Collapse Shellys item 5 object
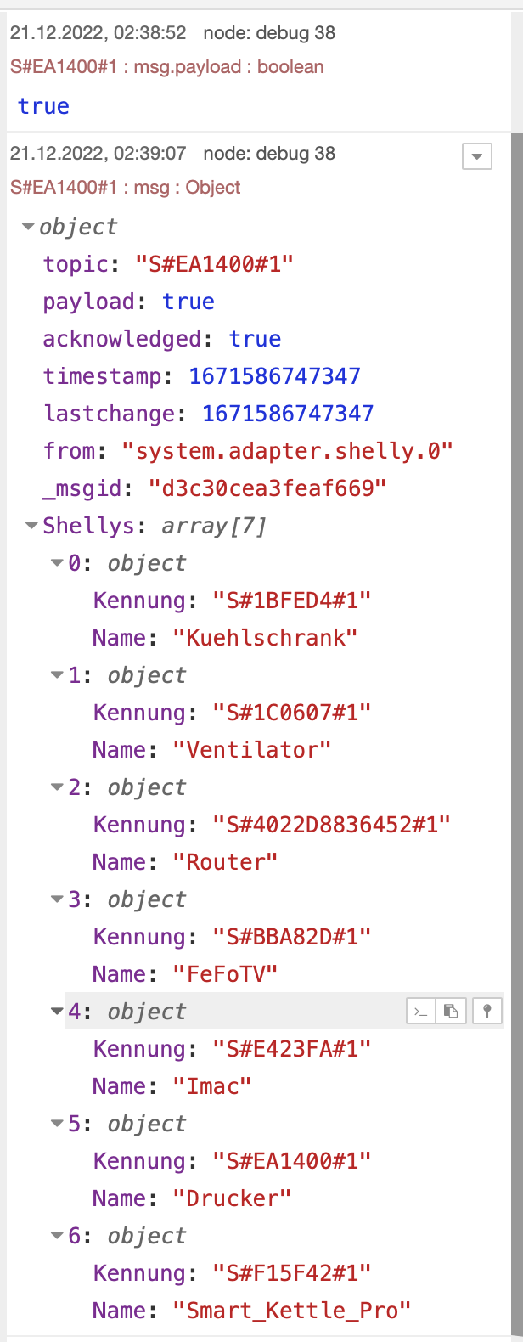 coord(57,1124)
